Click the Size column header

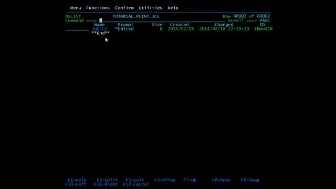(157, 25)
